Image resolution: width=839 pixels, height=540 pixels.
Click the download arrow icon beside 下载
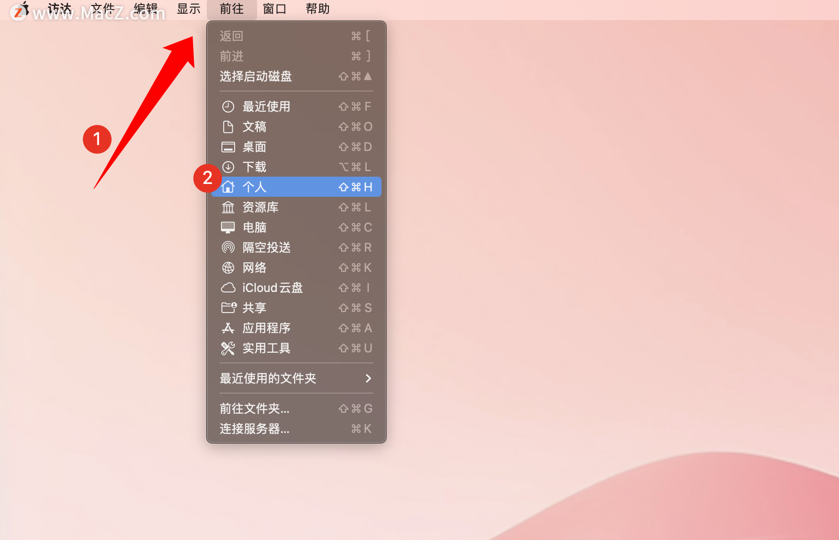coord(228,167)
